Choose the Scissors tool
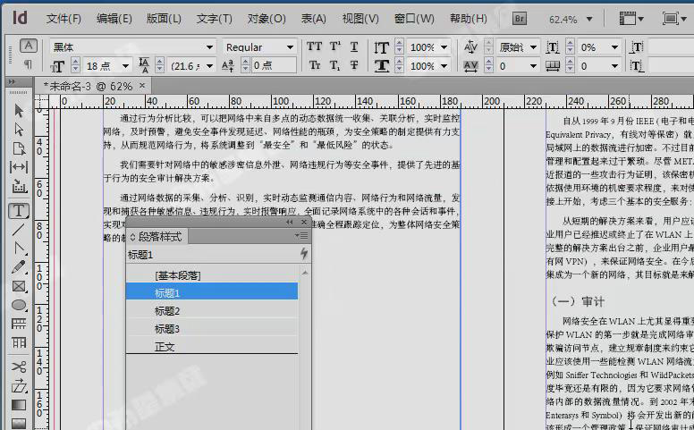 (19, 367)
